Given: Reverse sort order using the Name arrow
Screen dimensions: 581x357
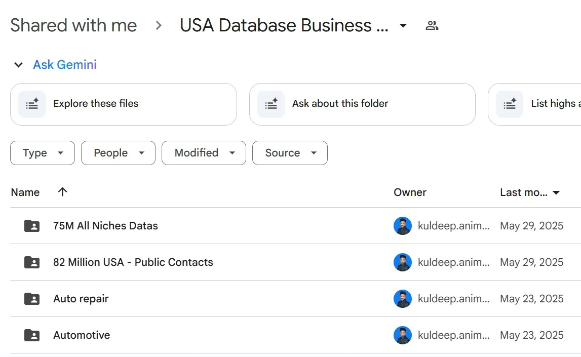Looking at the screenshot, I should [62, 192].
